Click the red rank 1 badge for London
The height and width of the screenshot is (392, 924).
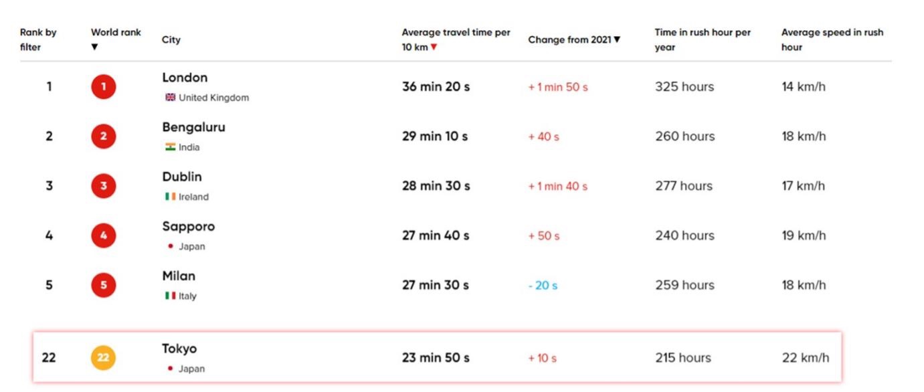104,87
